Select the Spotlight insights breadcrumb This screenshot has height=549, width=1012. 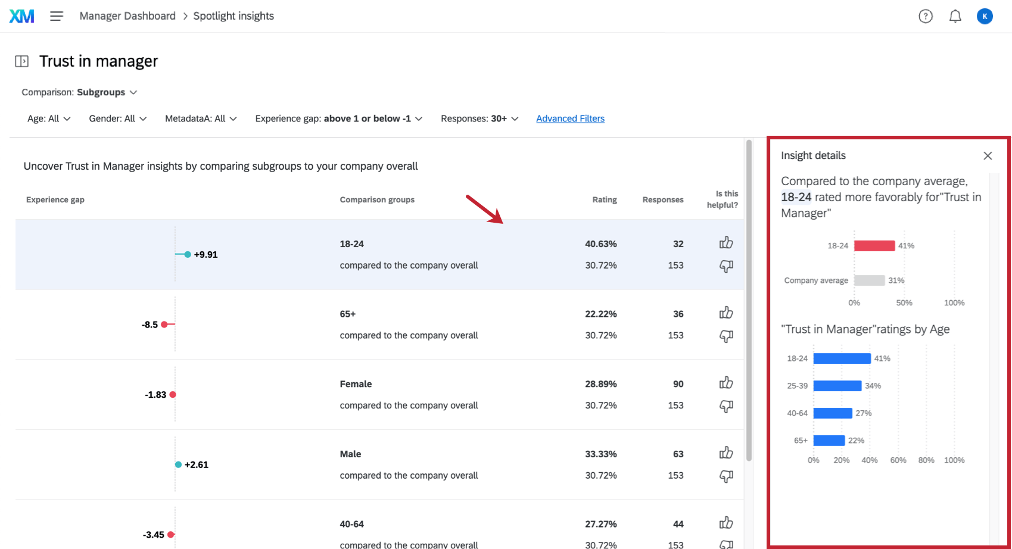pyautogui.click(x=233, y=16)
